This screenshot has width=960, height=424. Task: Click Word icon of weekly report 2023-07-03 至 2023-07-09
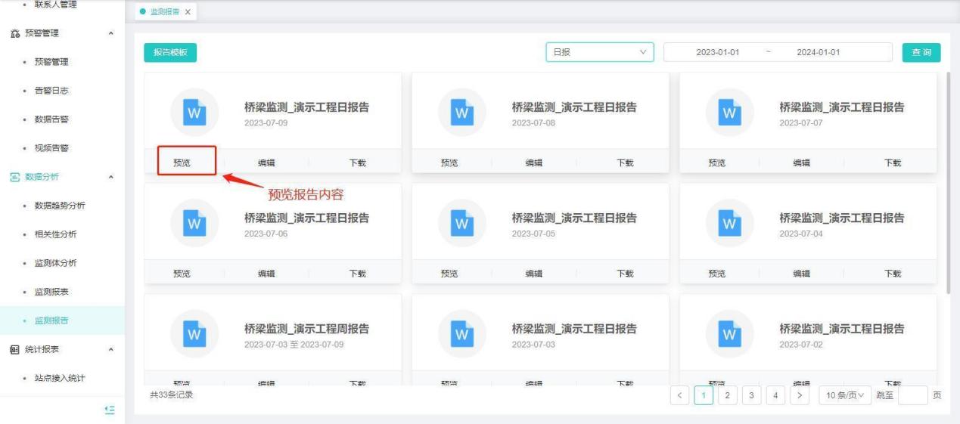(x=194, y=334)
